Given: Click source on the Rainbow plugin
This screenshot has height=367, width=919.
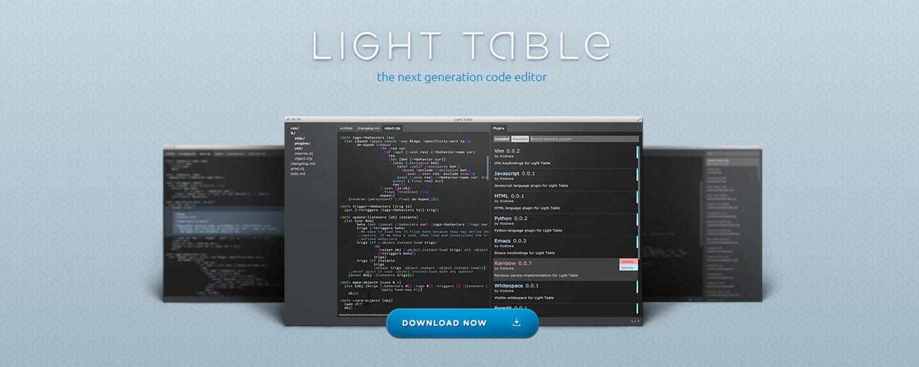Looking at the screenshot, I should click(x=628, y=268).
